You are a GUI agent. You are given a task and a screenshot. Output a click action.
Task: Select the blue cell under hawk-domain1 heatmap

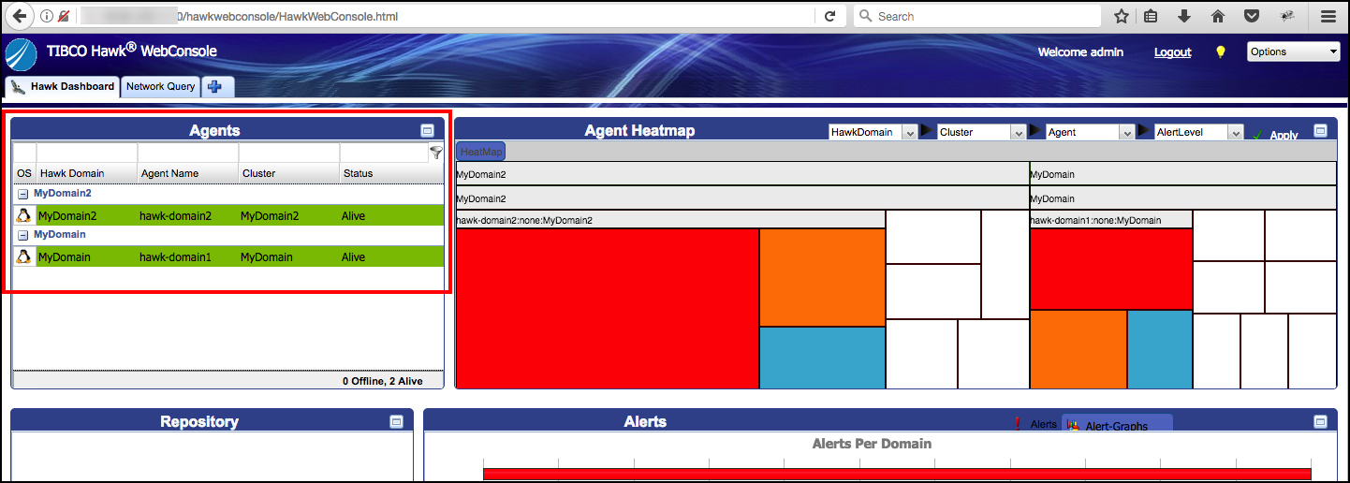pyautogui.click(x=1159, y=349)
